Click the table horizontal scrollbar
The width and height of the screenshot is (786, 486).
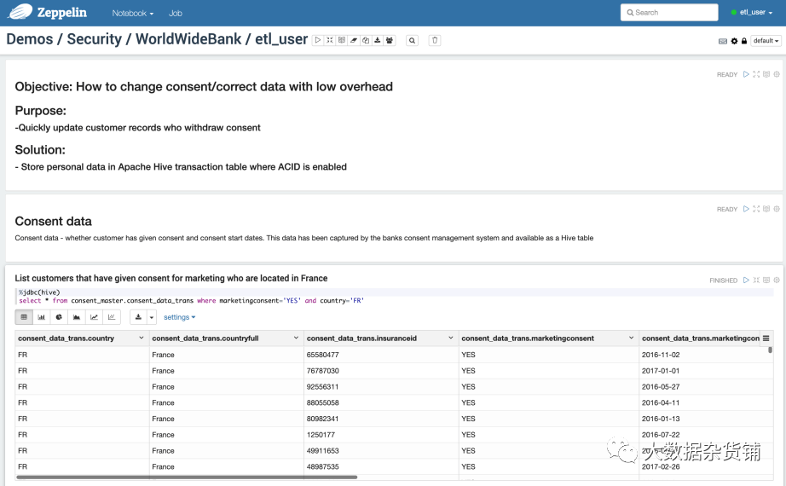[x=187, y=477]
